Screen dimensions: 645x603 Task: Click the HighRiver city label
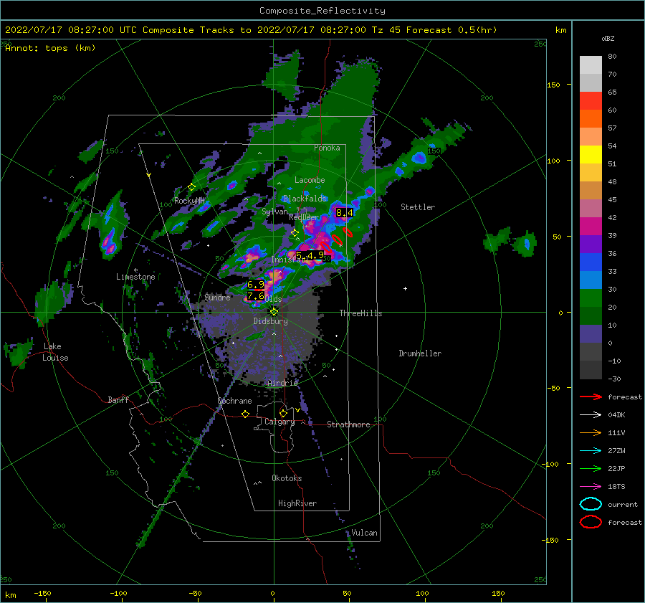297,503
